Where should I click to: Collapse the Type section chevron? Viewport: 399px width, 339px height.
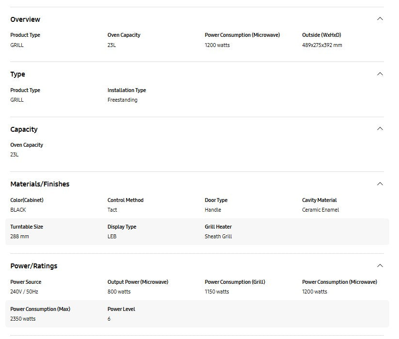(x=380, y=74)
